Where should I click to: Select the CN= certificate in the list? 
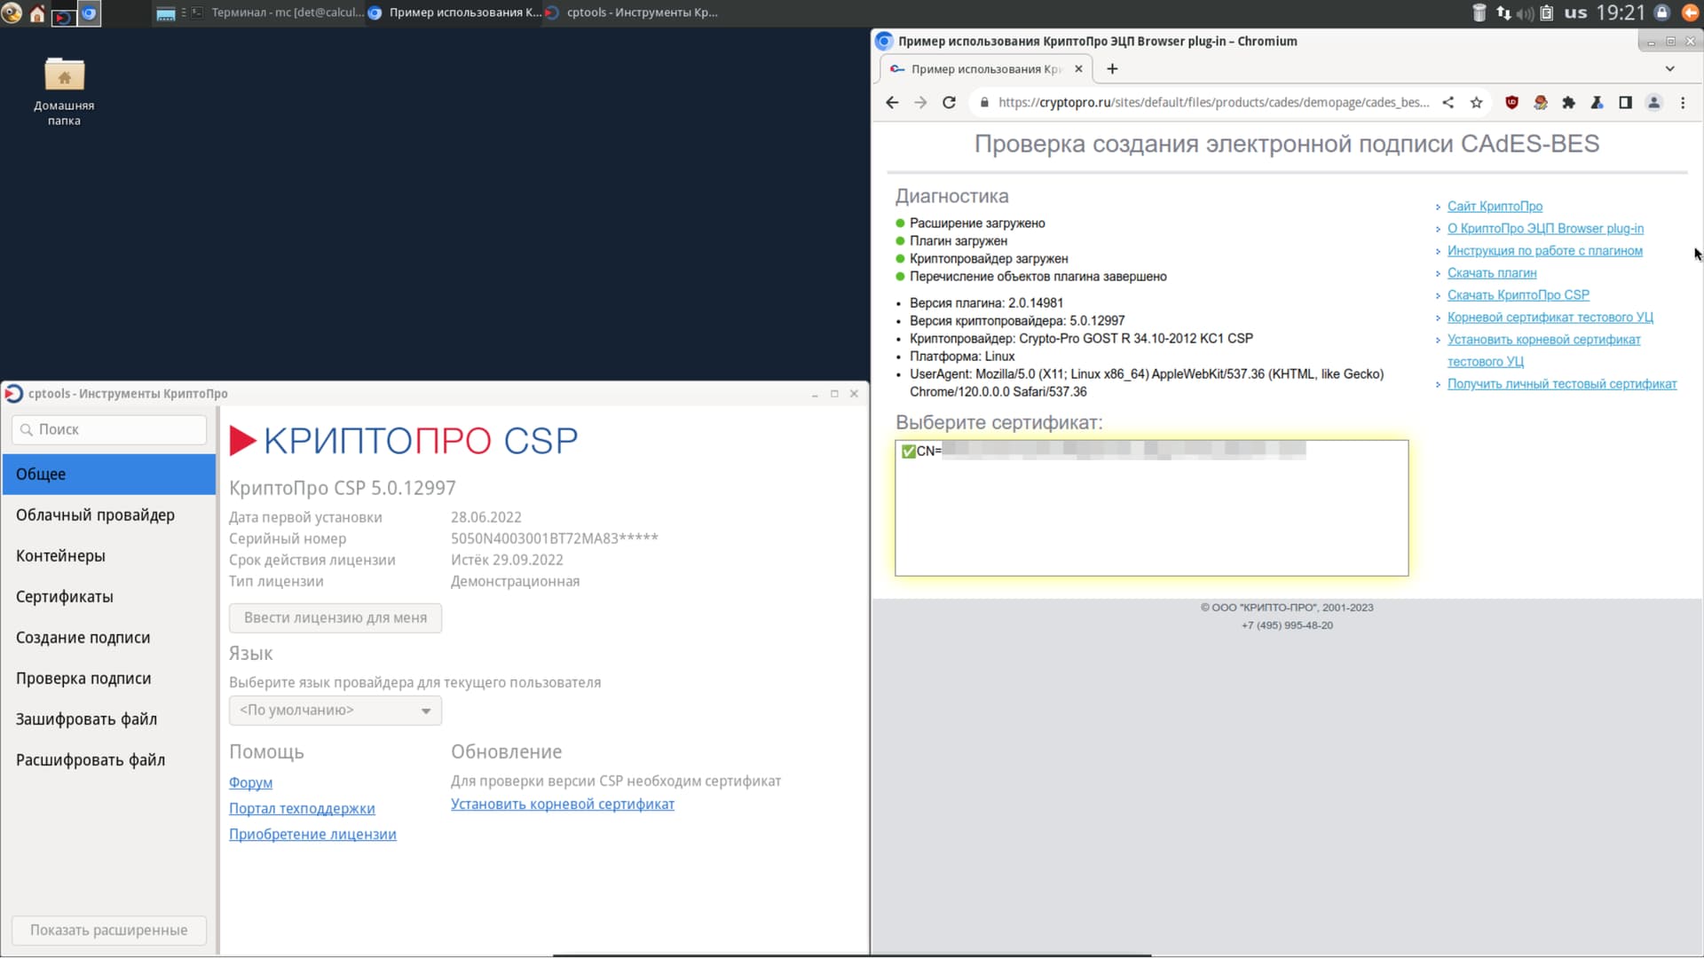click(1151, 451)
